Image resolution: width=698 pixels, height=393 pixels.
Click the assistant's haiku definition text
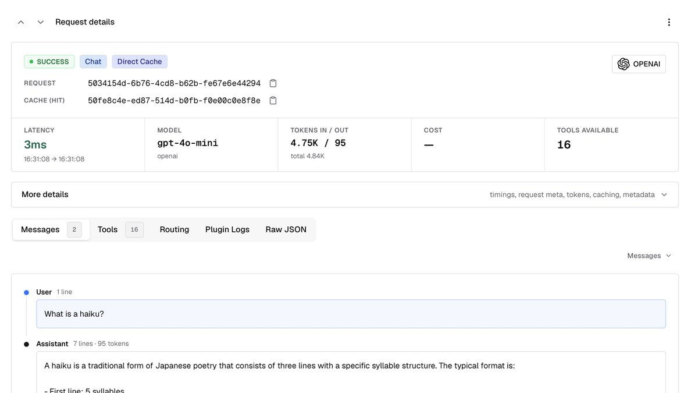[280, 366]
